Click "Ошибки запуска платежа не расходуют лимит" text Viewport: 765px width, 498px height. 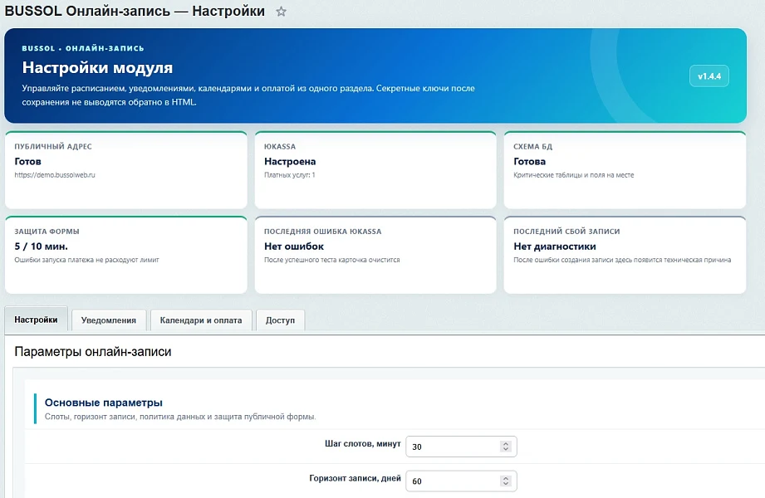pyautogui.click(x=86, y=260)
